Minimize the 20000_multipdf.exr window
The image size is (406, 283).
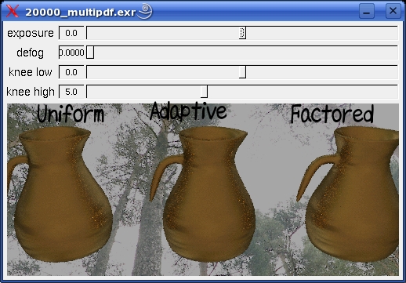[367, 11]
